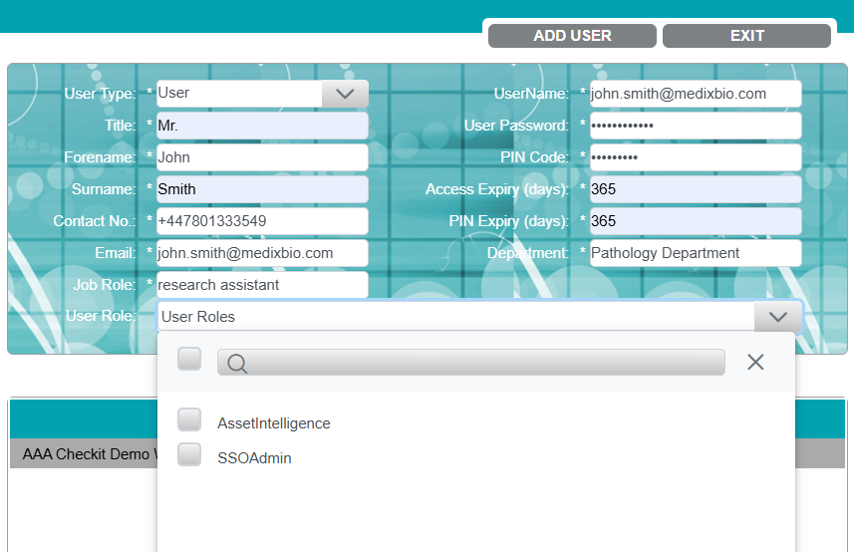Focus the User Password field

pyautogui.click(x=695, y=126)
